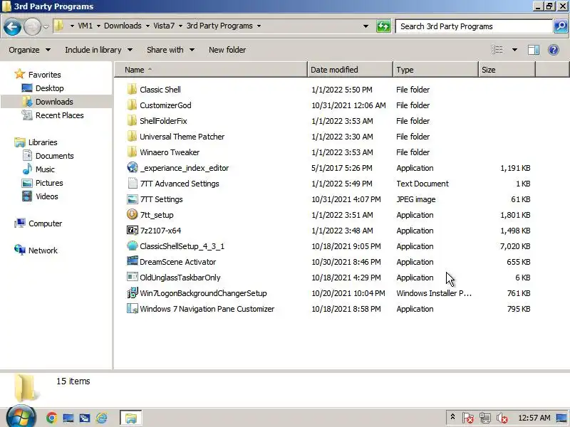570x427 pixels.
Task: Open the Include in library dropdown
Action: (98, 50)
